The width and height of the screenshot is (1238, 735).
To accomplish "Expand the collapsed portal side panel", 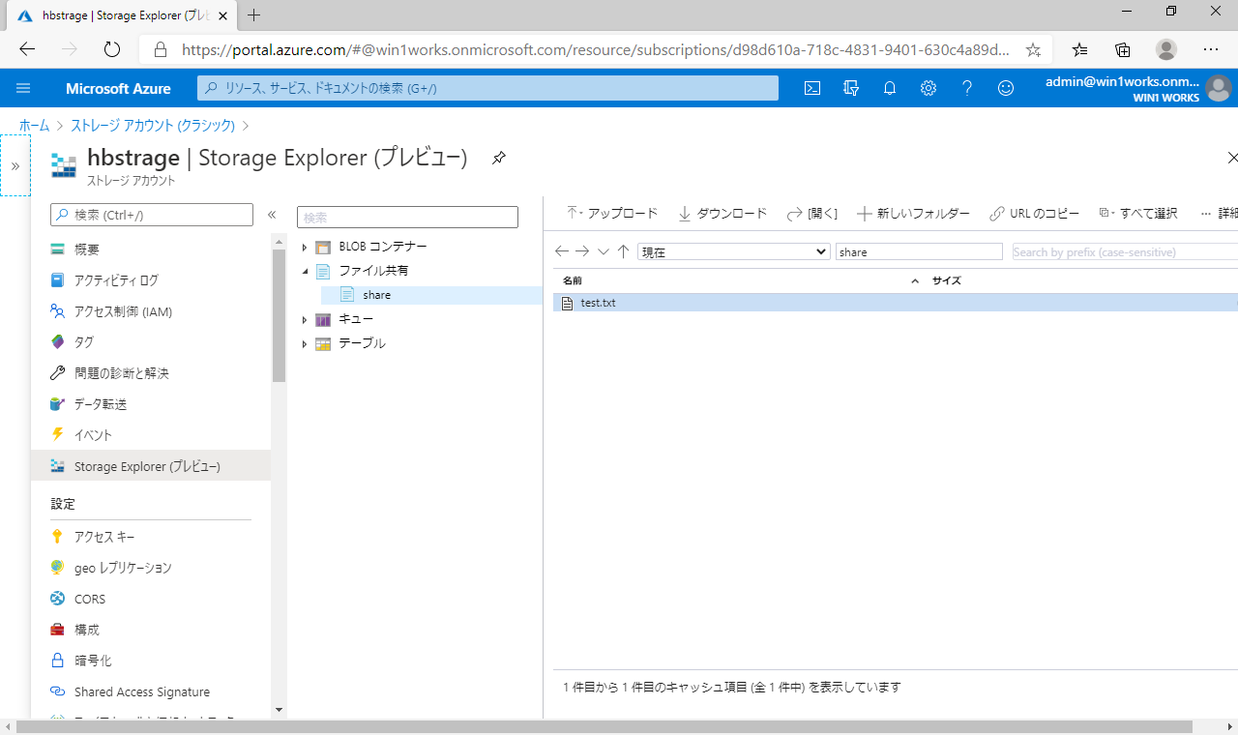I will [15, 165].
